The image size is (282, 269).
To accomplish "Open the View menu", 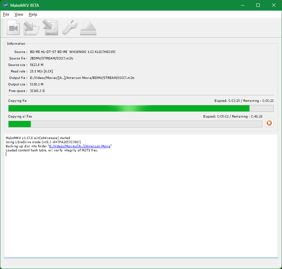I will point(19,14).
